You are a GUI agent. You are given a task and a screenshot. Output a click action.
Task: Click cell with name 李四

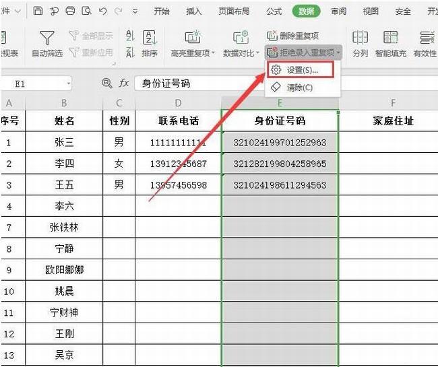coord(64,164)
